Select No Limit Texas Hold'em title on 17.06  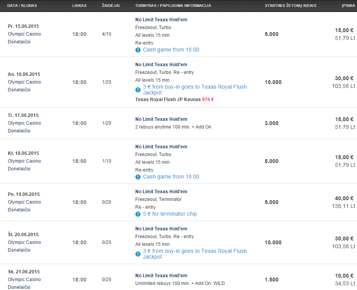(161, 119)
